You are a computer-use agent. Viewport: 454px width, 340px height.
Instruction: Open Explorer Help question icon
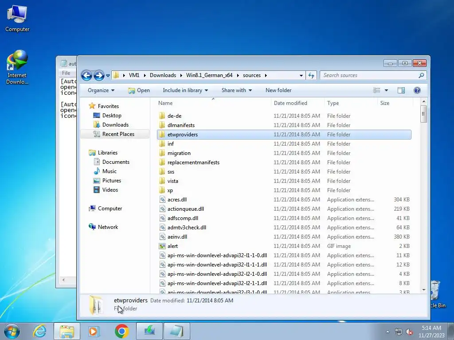tap(417, 90)
